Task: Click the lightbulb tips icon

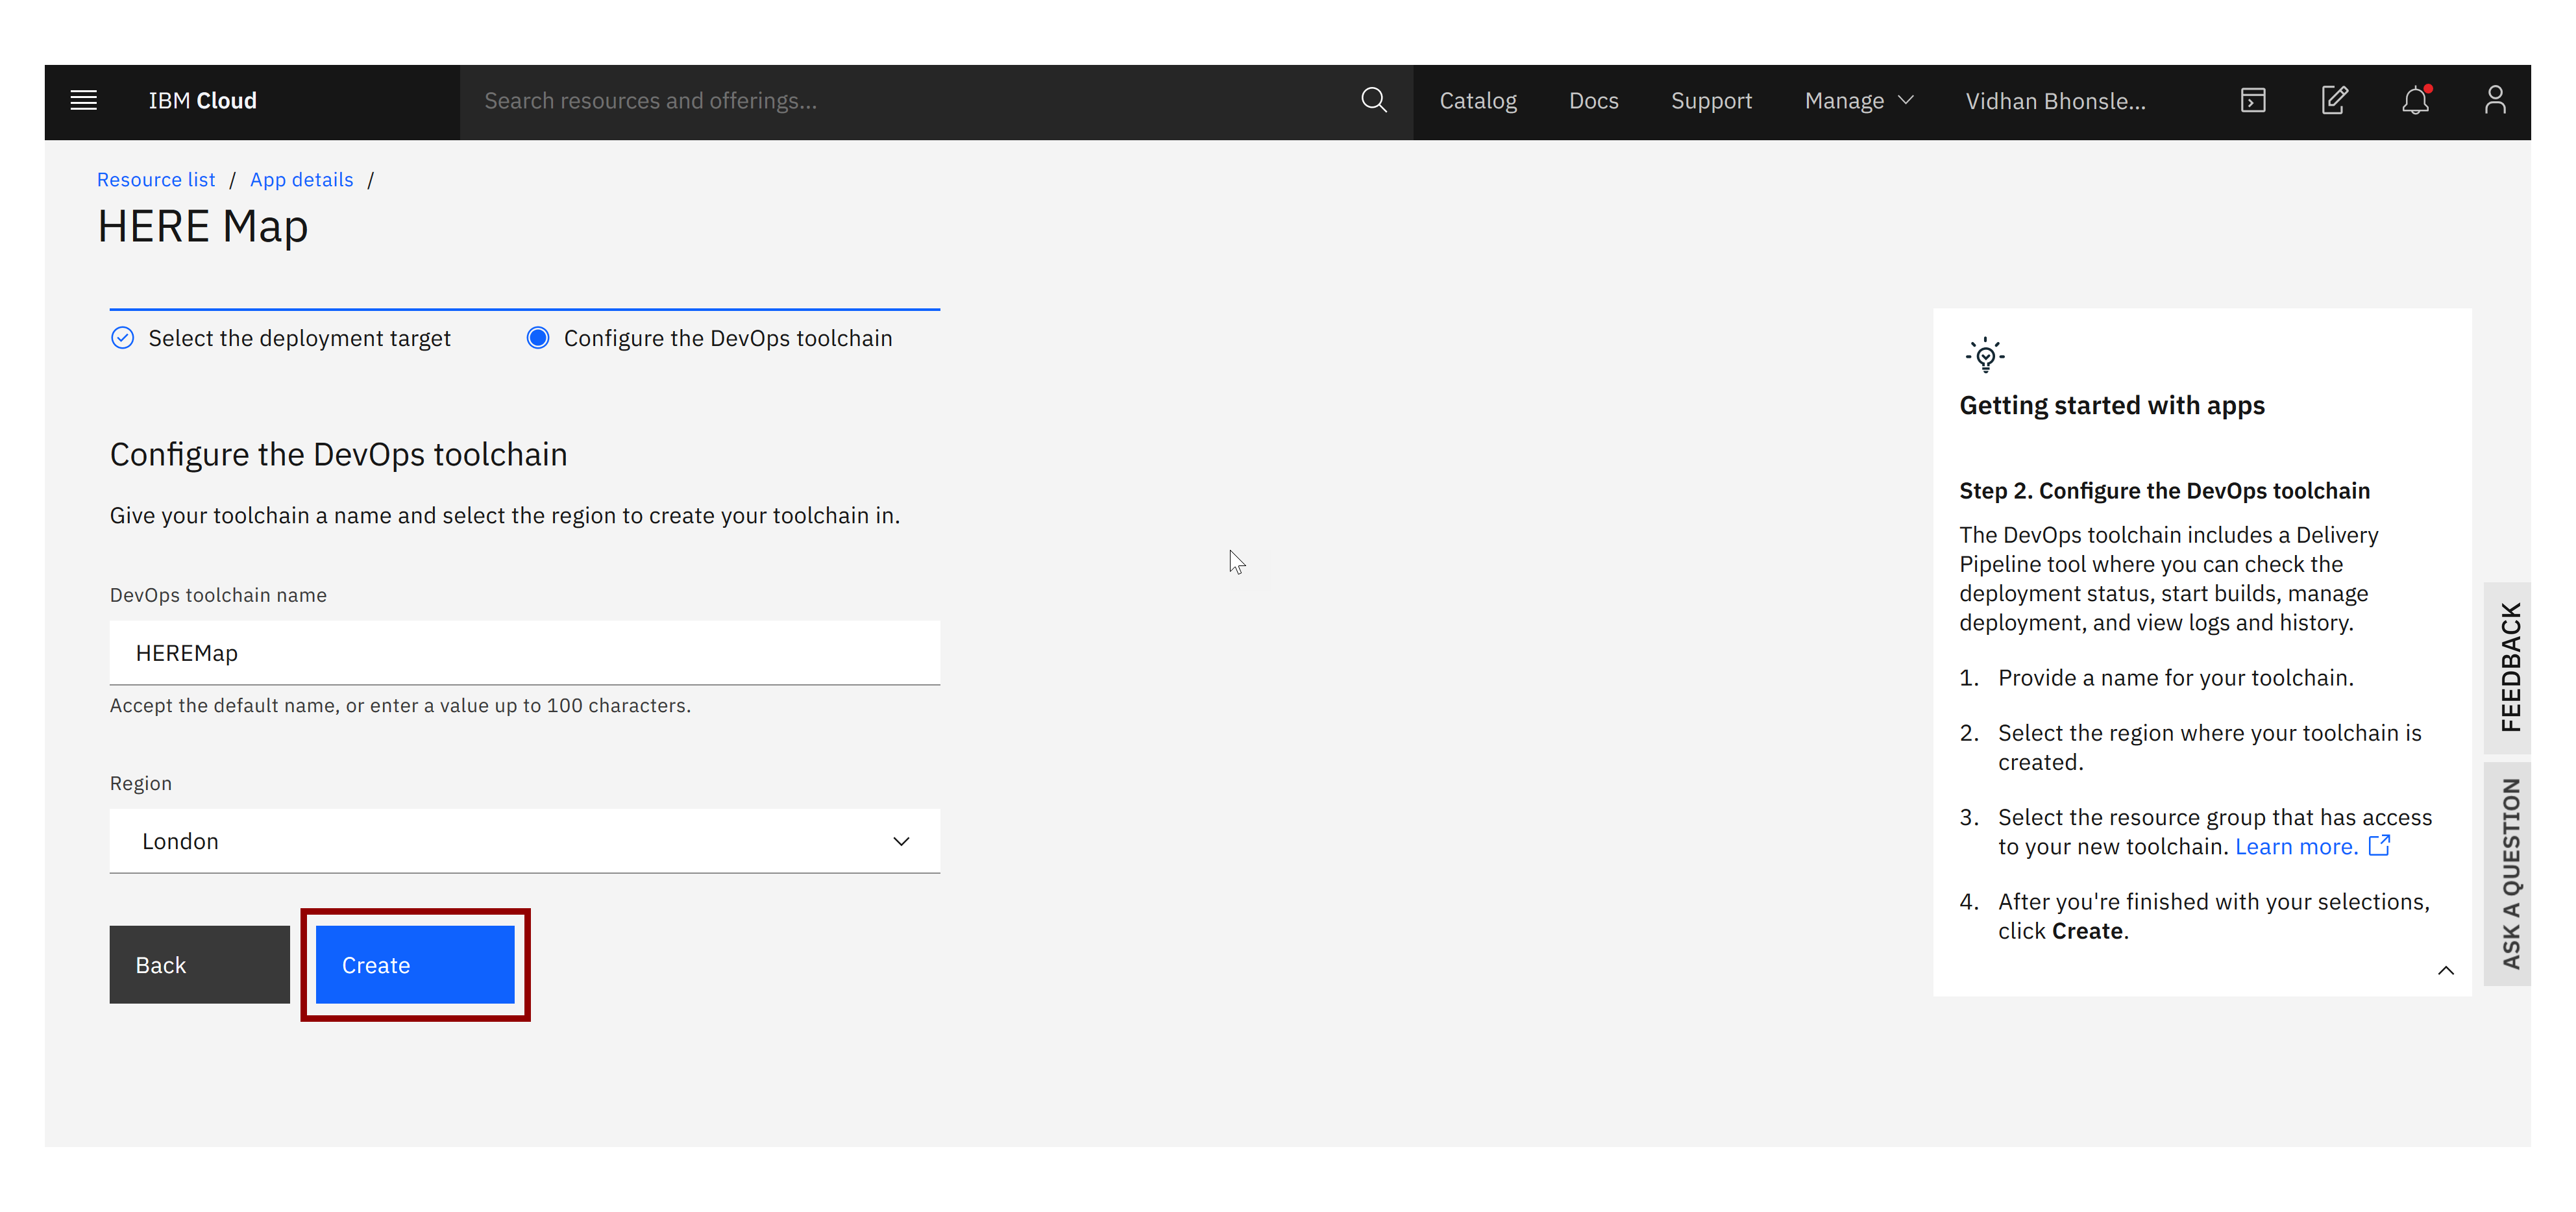Action: (1985, 355)
